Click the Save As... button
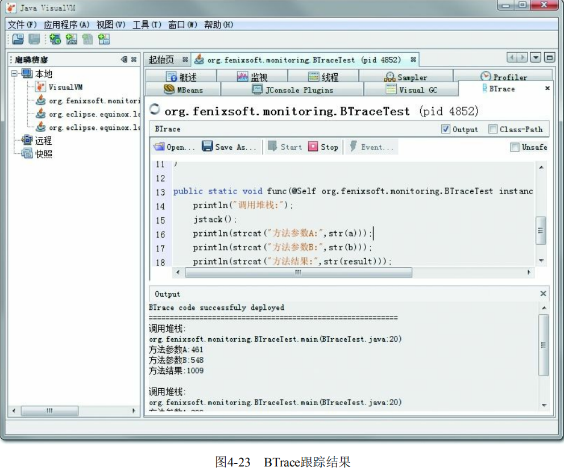 tap(229, 147)
